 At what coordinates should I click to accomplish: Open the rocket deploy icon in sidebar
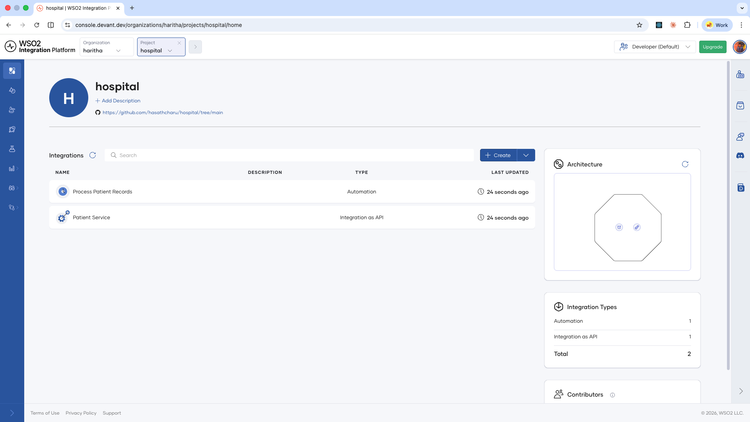click(x=12, y=129)
